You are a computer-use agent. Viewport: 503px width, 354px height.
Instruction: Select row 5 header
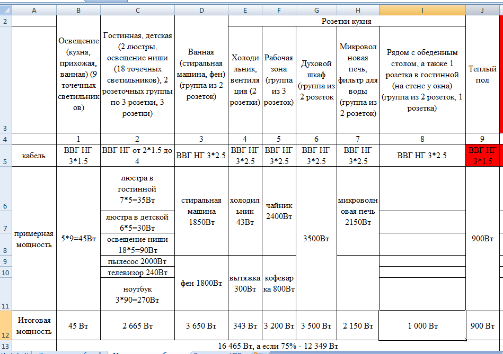pyautogui.click(x=6, y=156)
